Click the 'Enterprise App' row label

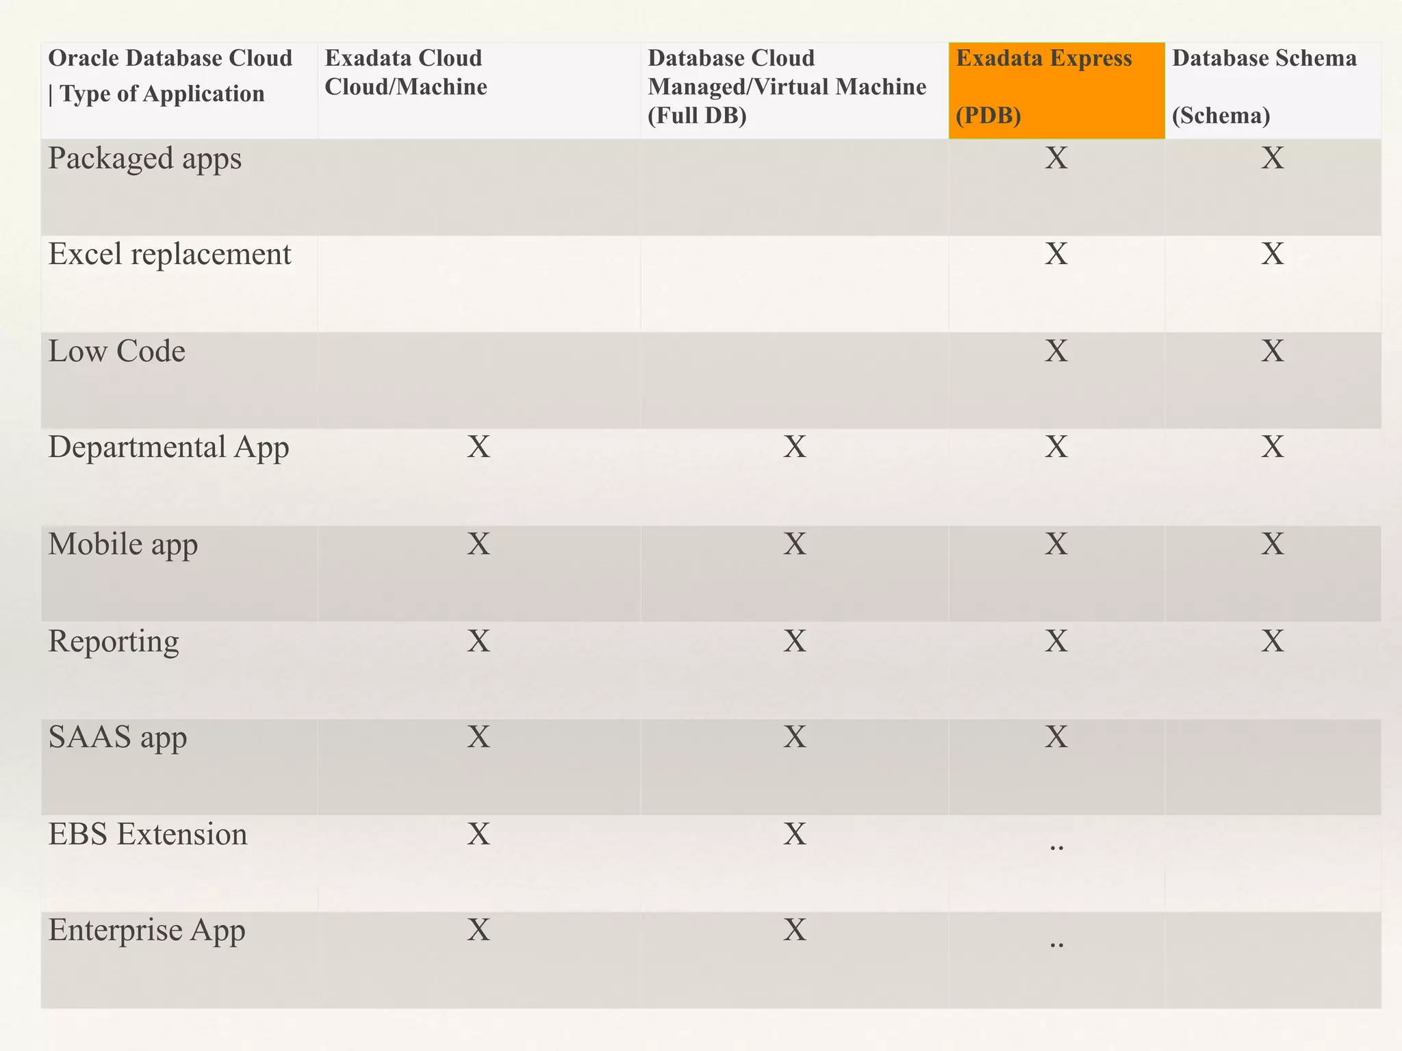click(146, 931)
